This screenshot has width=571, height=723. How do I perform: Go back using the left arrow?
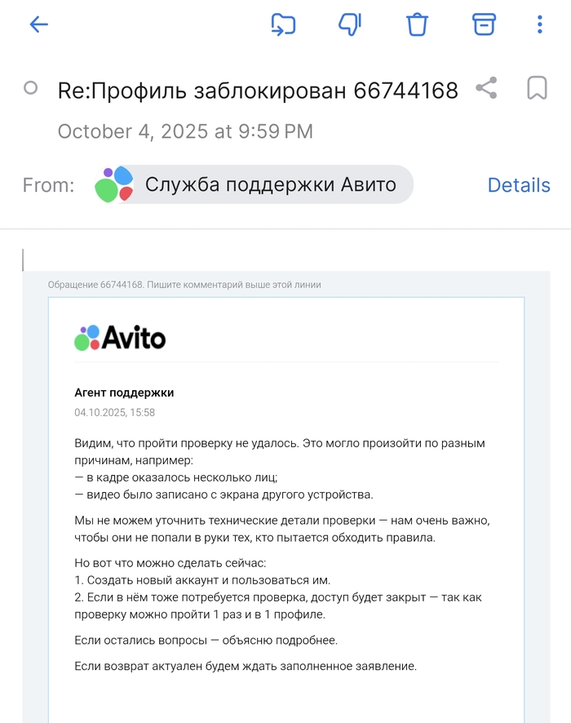(x=39, y=24)
